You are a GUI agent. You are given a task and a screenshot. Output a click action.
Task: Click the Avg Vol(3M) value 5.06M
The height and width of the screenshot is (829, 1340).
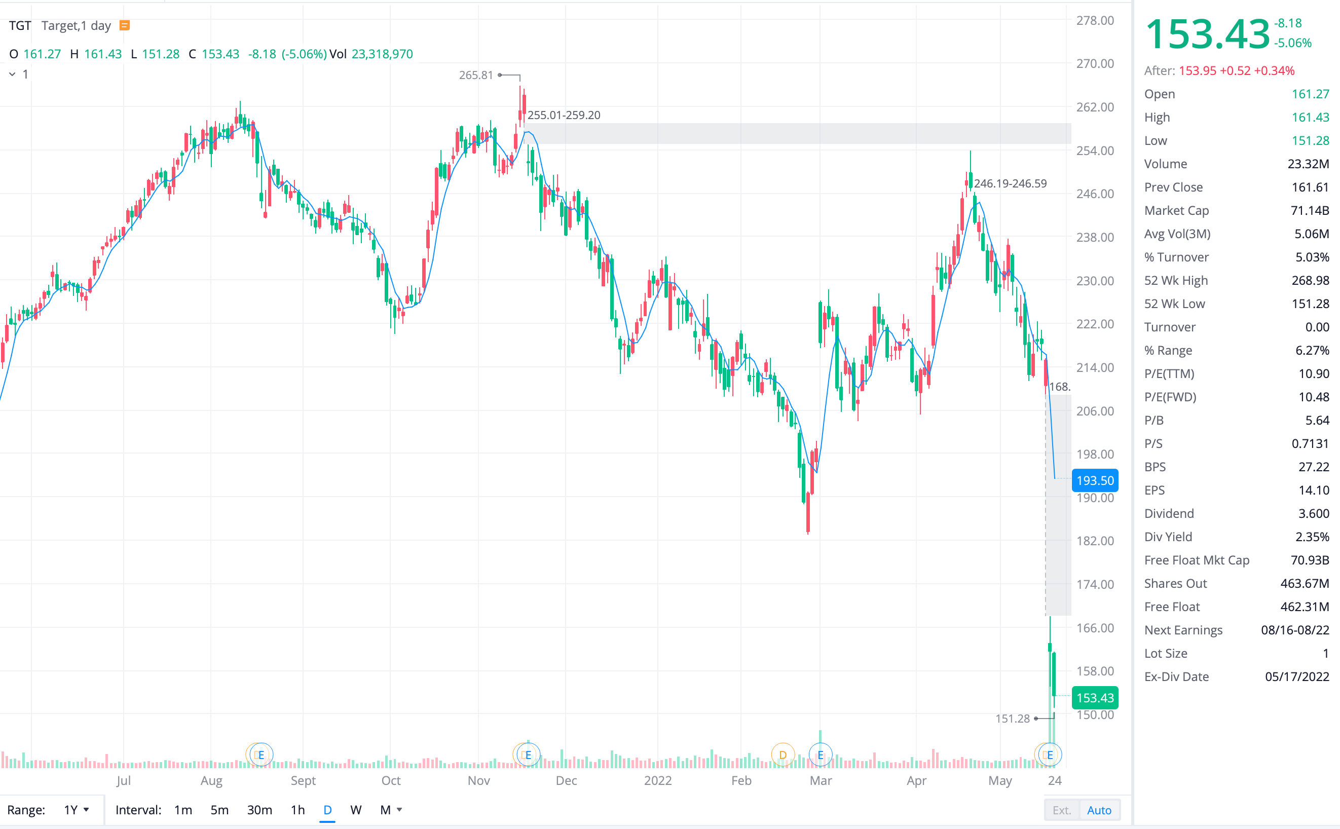pos(1312,234)
